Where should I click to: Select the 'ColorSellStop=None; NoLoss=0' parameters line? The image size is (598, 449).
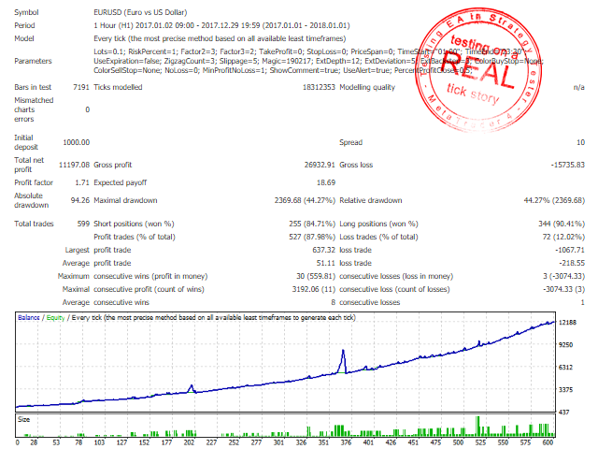click(283, 70)
